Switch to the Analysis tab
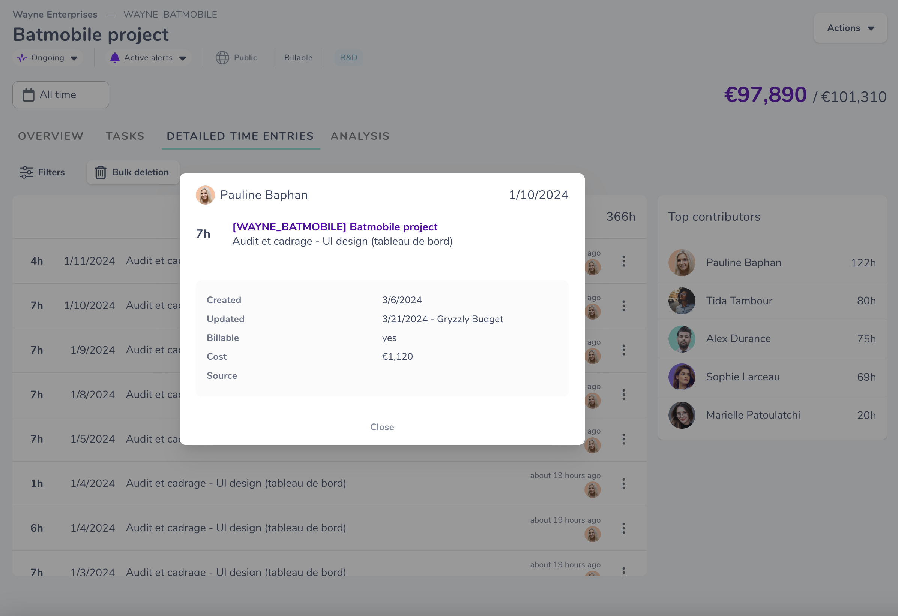The height and width of the screenshot is (616, 898). [x=360, y=136]
